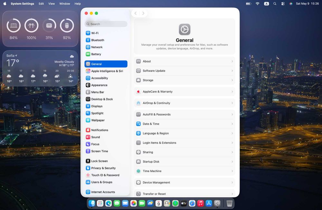
Task: Expand Software Update row chevron
Action: 232,71
